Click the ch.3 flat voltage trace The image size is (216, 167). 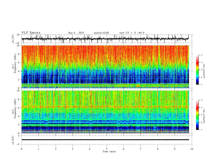(105, 140)
